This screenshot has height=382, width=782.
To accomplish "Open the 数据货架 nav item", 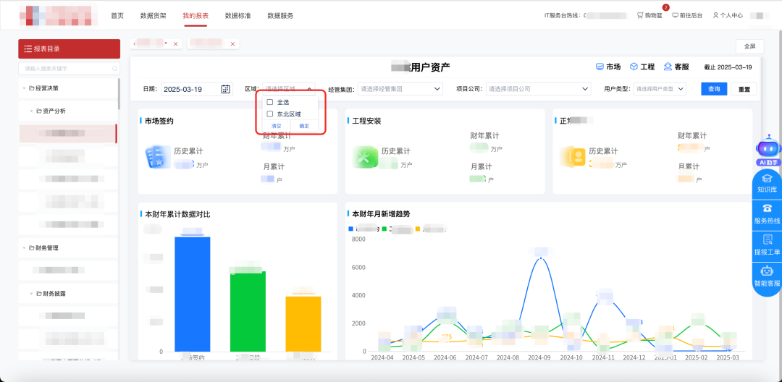I will [153, 15].
